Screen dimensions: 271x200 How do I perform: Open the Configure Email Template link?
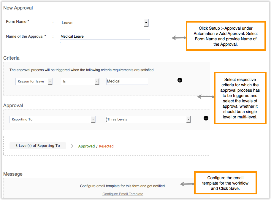click(123, 194)
